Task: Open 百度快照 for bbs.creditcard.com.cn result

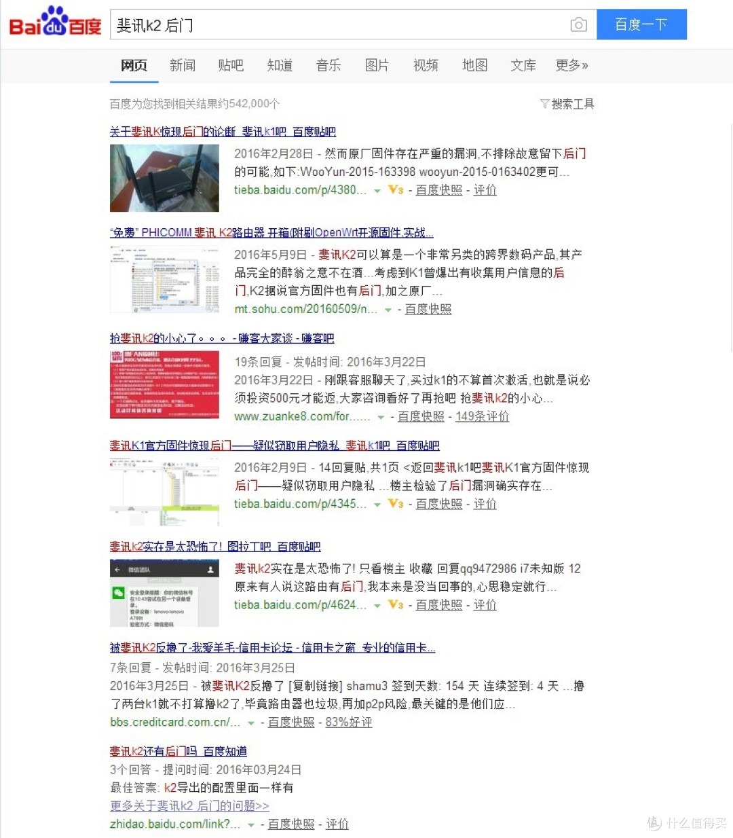Action: click(x=291, y=723)
